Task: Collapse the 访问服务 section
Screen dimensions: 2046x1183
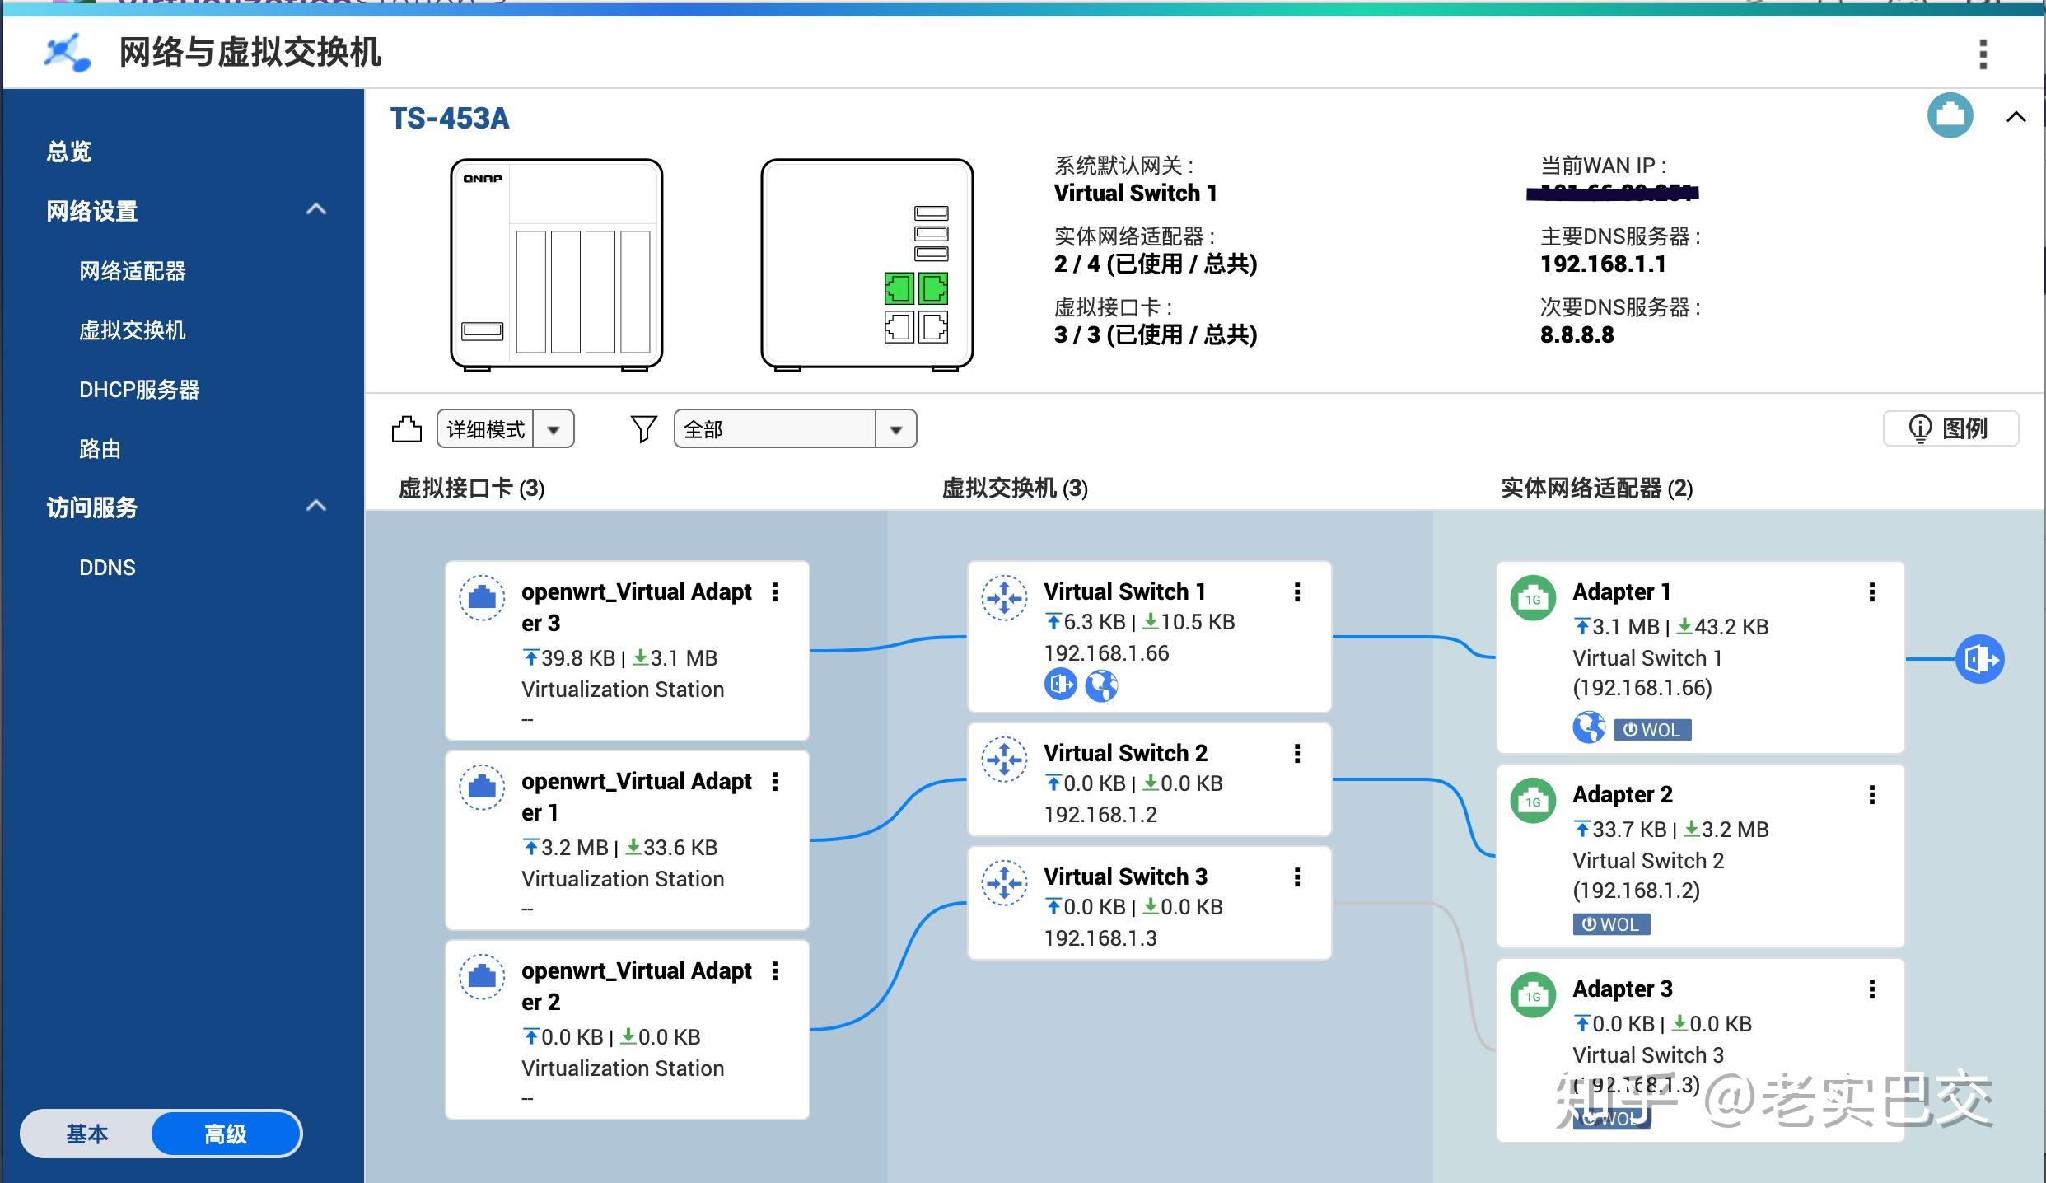Action: [316, 506]
